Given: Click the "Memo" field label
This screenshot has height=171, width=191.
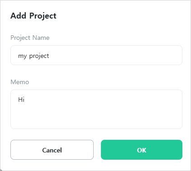Looking at the screenshot, I should [x=19, y=82].
